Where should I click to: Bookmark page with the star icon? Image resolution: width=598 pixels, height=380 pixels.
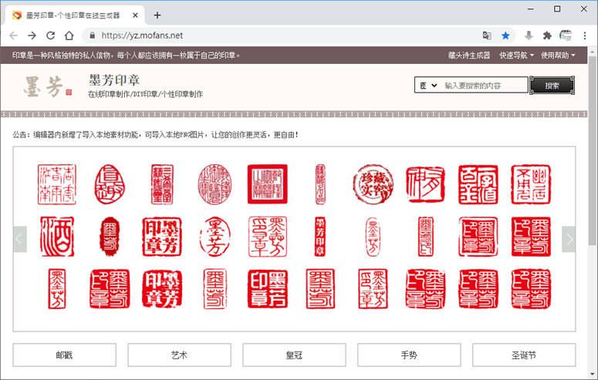click(505, 35)
